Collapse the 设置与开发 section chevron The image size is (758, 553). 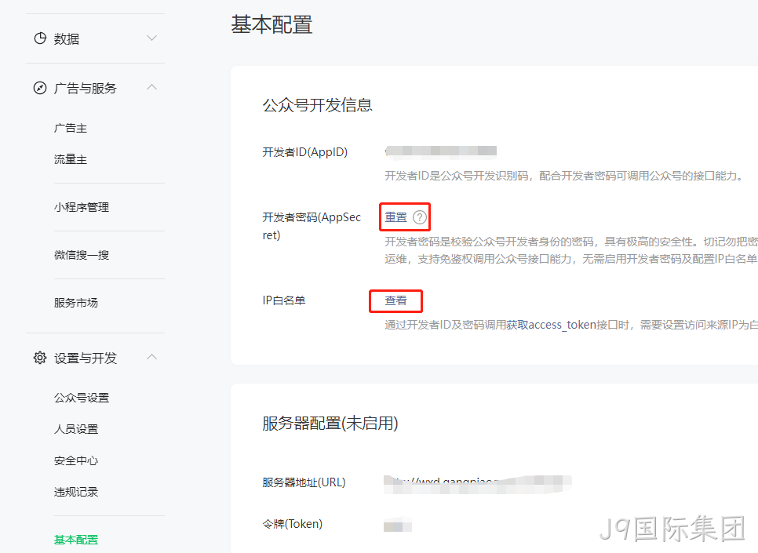point(151,357)
